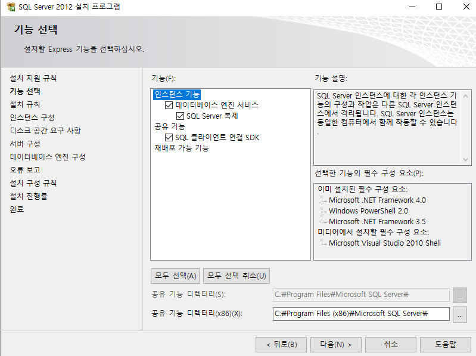This screenshot has height=356, width=476.
Task: Click the 공유 기능 디렉터리(x86) path field
Action: point(361,314)
